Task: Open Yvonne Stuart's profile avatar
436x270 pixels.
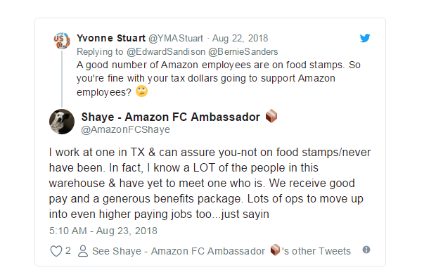Action: point(62,41)
